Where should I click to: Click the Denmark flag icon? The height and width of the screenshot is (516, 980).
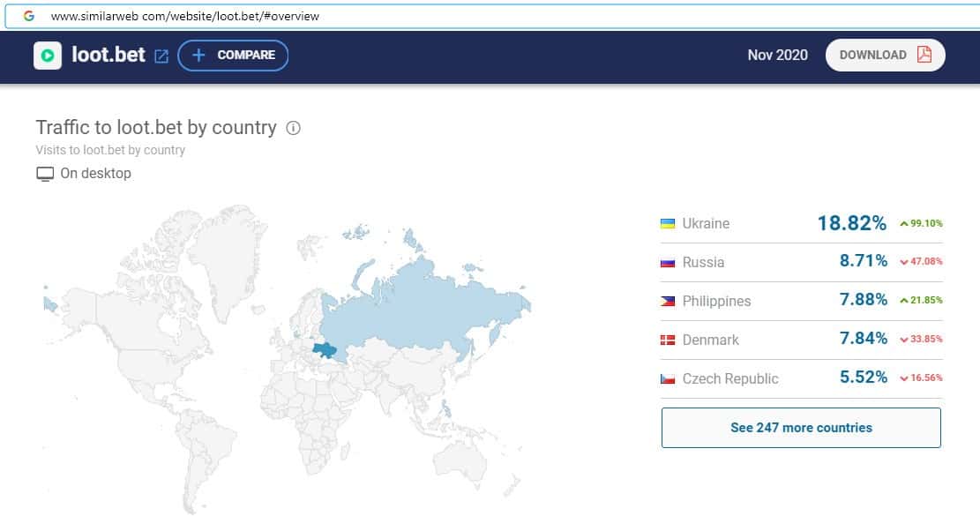tap(668, 340)
